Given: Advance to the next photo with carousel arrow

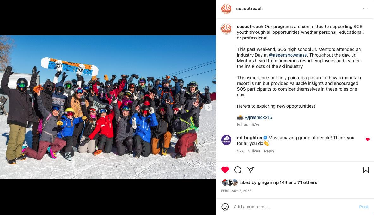Looking at the screenshot, I should [208, 107].
